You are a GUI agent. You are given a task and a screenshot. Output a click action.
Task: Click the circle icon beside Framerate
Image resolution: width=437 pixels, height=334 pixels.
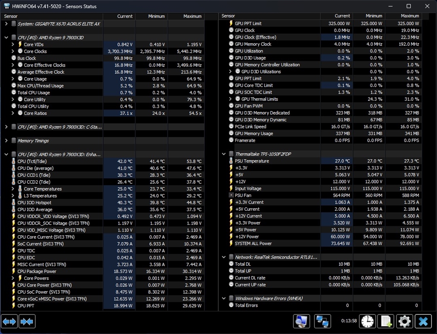[231, 140]
